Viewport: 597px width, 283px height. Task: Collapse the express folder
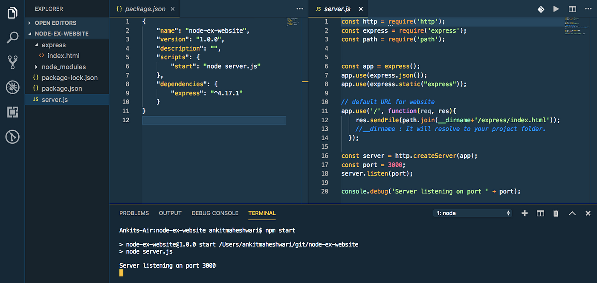coord(36,45)
